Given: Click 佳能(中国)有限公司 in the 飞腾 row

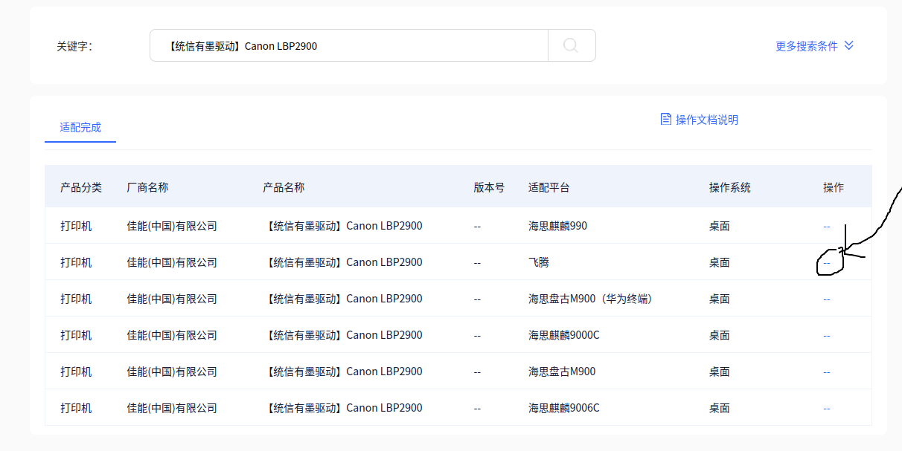Looking at the screenshot, I should pos(172,262).
